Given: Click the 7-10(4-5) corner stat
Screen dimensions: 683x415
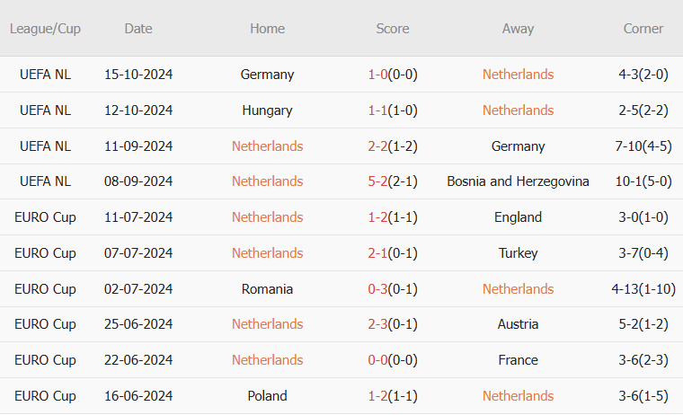Looking at the screenshot, I should tap(643, 146).
